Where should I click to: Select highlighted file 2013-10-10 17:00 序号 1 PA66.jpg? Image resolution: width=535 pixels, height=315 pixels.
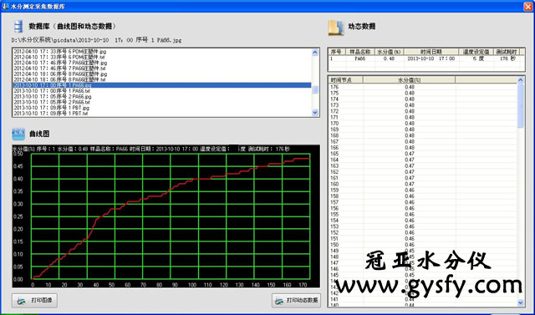pos(162,85)
